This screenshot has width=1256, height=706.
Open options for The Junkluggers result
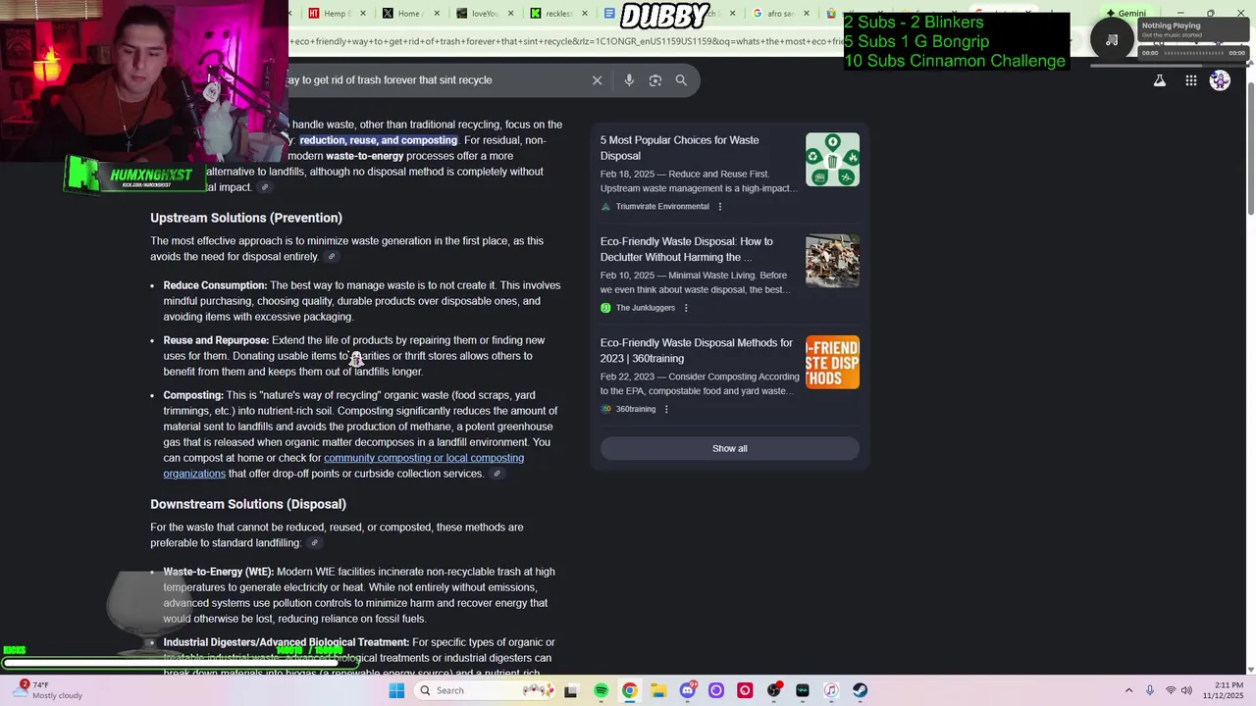point(686,308)
